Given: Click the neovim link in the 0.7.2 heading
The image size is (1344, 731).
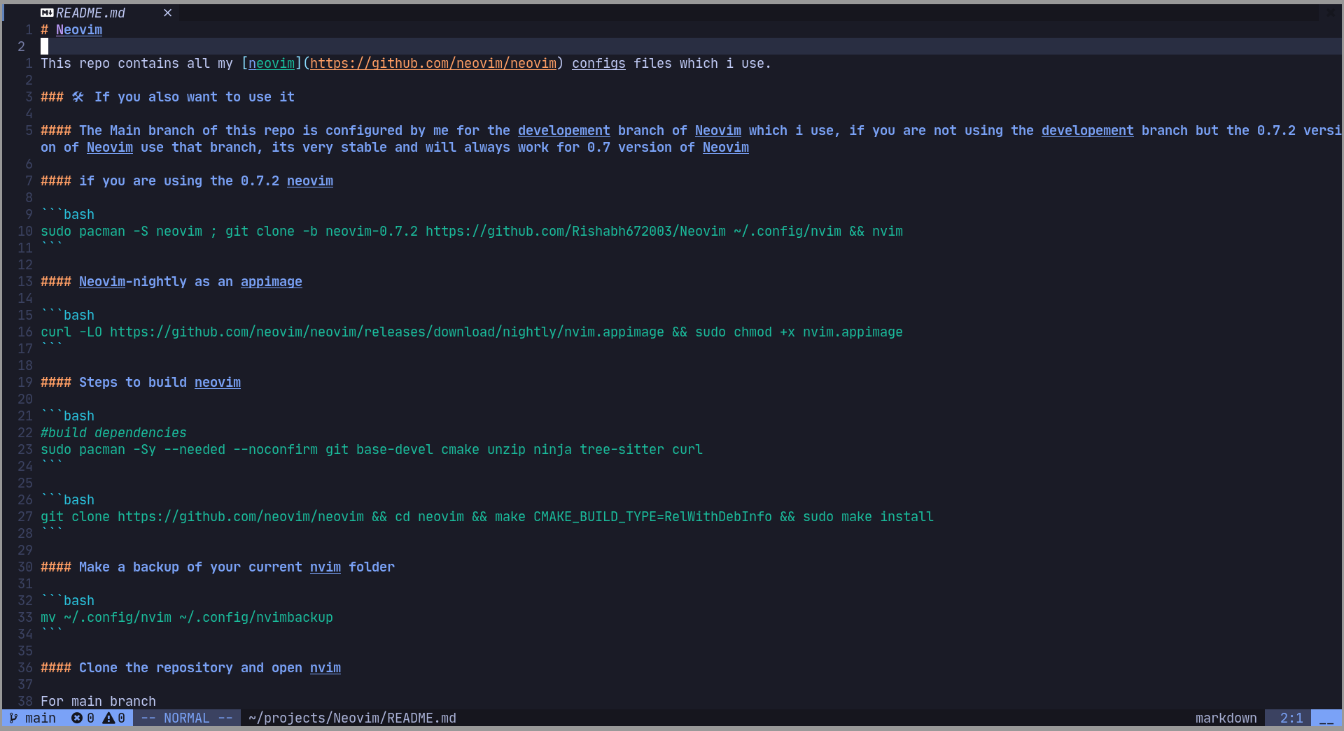Looking at the screenshot, I should 309,180.
